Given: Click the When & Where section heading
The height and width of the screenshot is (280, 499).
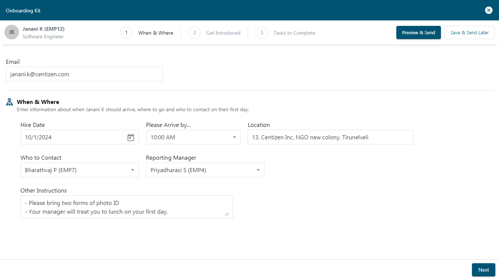Looking at the screenshot, I should tap(38, 102).
